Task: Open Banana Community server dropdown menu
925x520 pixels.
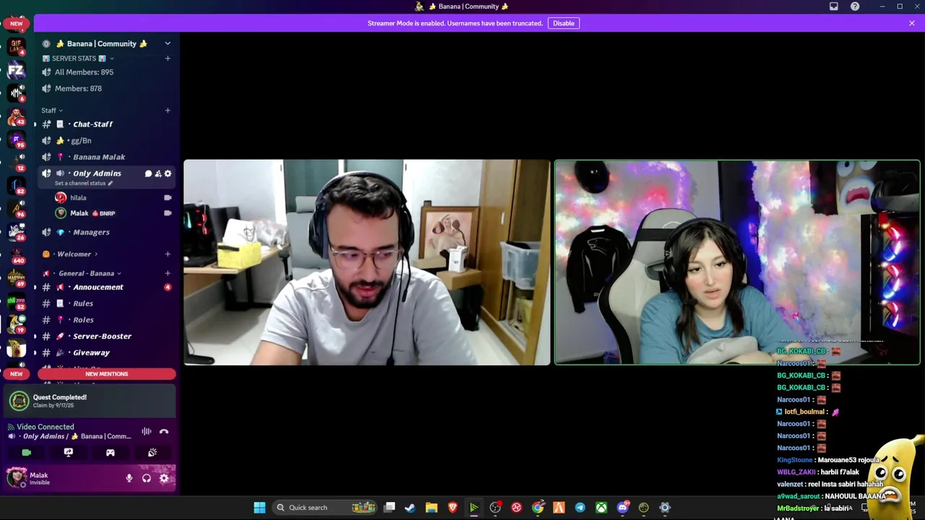Action: click(x=168, y=44)
